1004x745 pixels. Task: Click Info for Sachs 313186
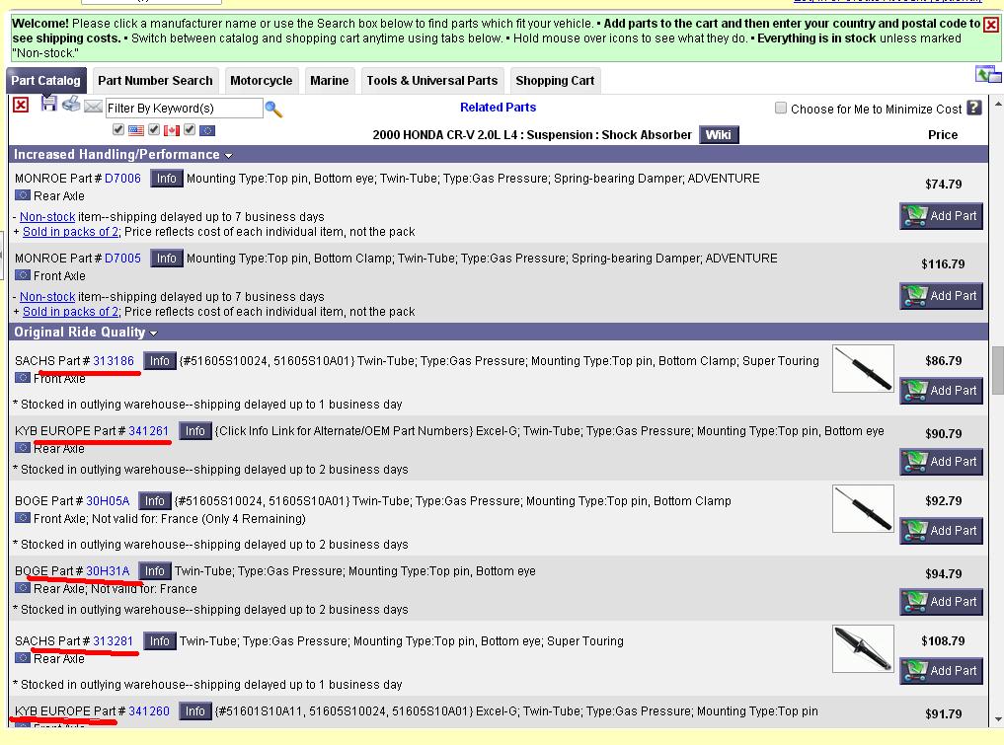point(160,361)
